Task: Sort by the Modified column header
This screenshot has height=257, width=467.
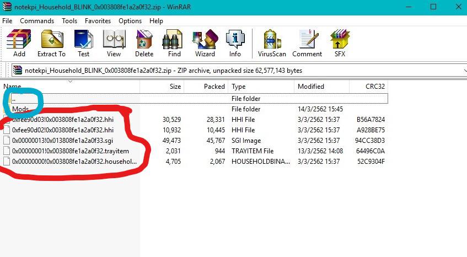Action: [x=321, y=87]
